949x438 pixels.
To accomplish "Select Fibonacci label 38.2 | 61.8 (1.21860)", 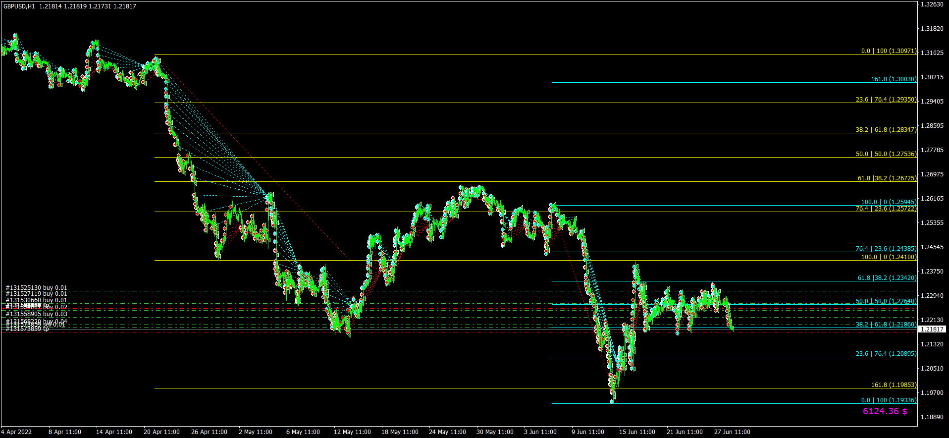I will [x=886, y=325].
